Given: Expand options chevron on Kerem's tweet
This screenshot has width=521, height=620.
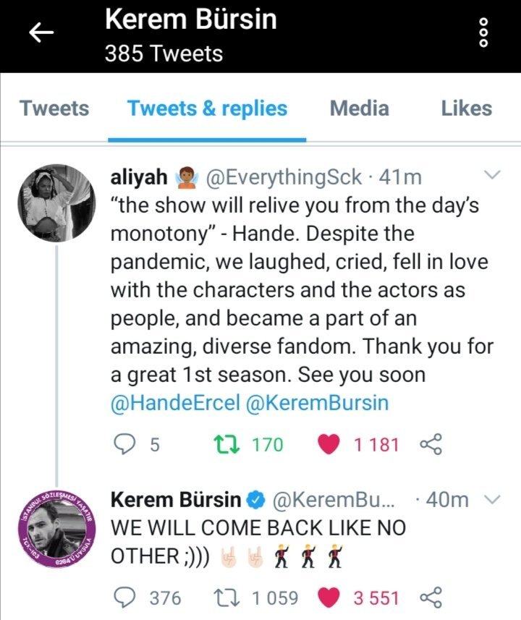Looking at the screenshot, I should (492, 499).
